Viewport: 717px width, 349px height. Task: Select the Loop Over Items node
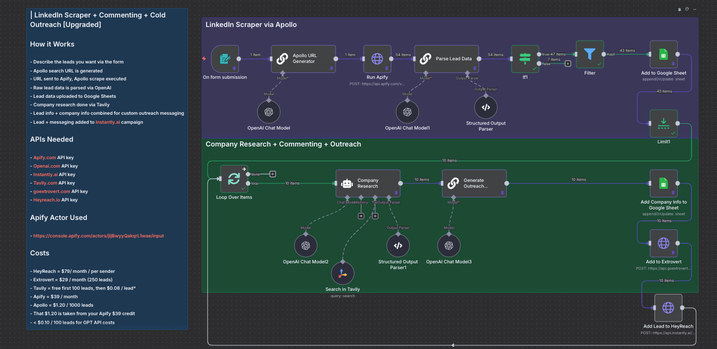234,179
